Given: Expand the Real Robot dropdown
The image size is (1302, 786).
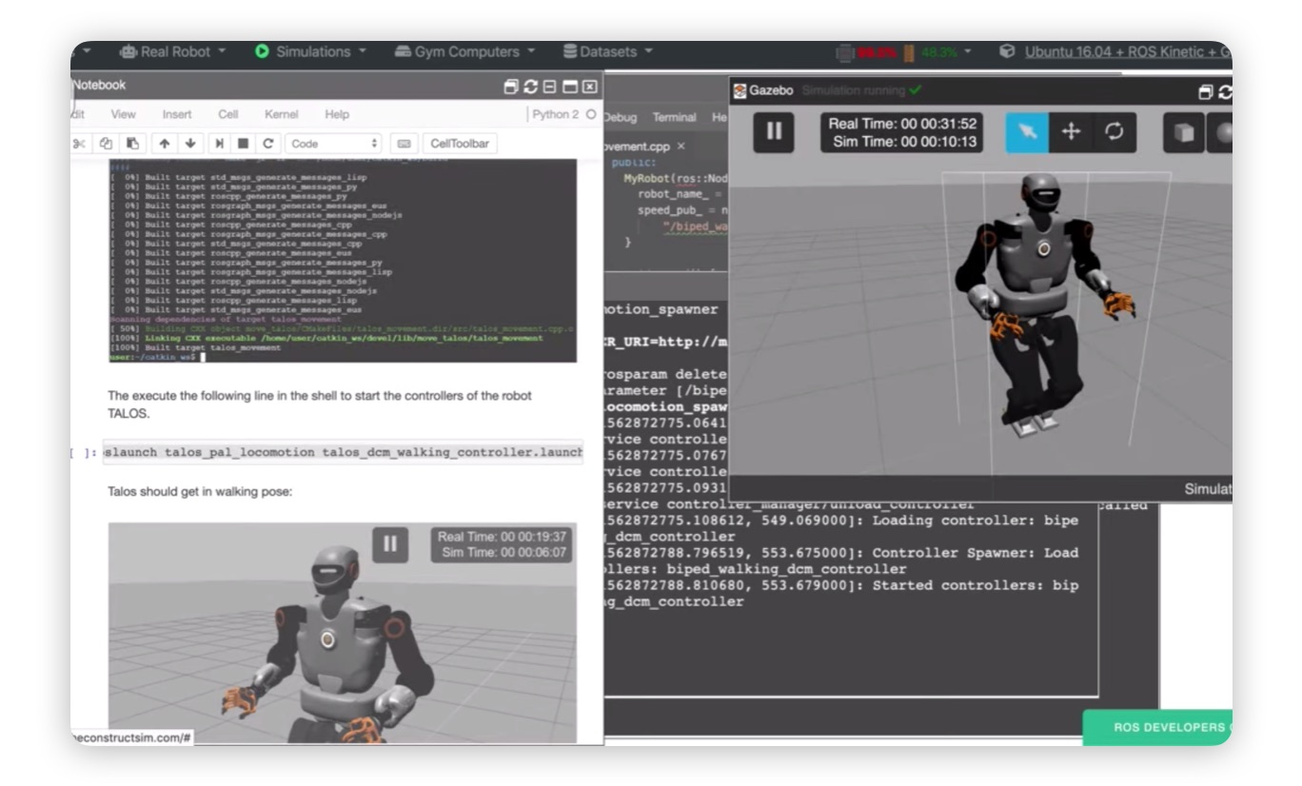Looking at the screenshot, I should click(x=172, y=51).
